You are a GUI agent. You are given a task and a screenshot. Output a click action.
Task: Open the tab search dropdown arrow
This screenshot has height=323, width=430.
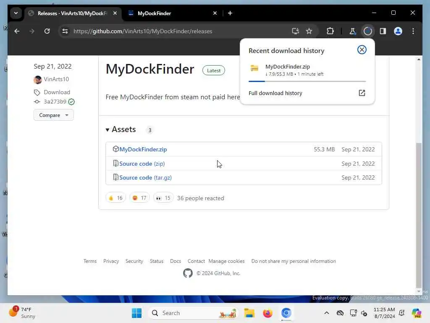pos(16,13)
